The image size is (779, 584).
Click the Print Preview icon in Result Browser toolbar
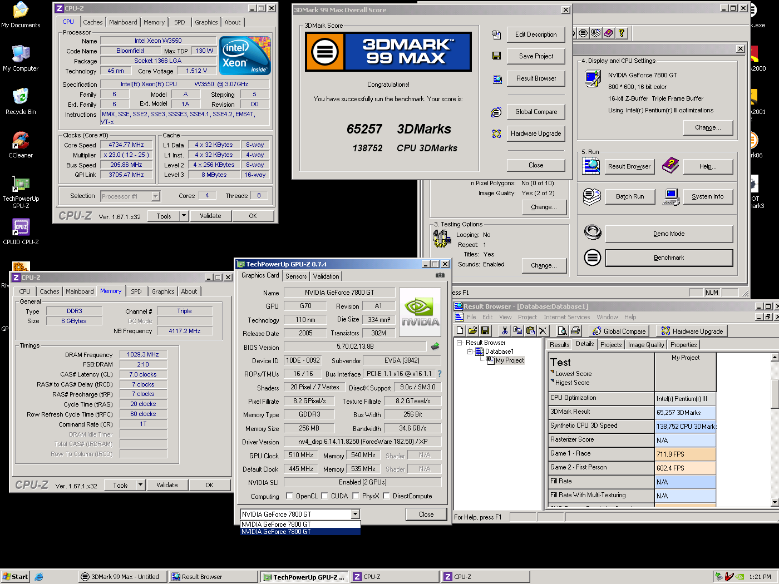(563, 331)
